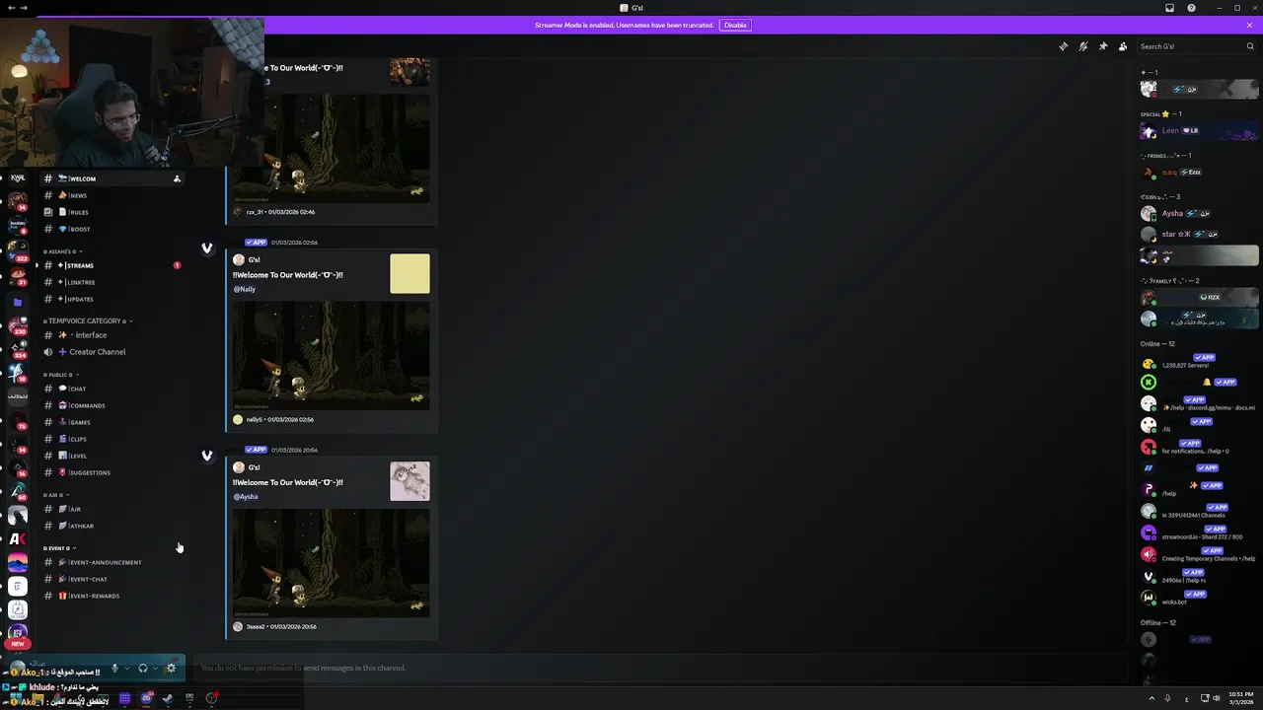This screenshot has height=710, width=1263.
Task: Invite people icon on WELCOM channel
Action: pyautogui.click(x=177, y=178)
